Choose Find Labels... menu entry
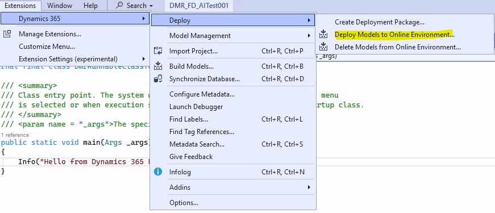The width and height of the screenshot is (495, 213). [233, 119]
